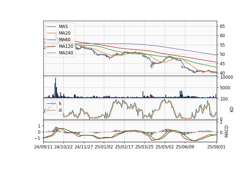241x173 pixels.
Task: Click the d legend label in KD panel
Action: [x=60, y=110]
